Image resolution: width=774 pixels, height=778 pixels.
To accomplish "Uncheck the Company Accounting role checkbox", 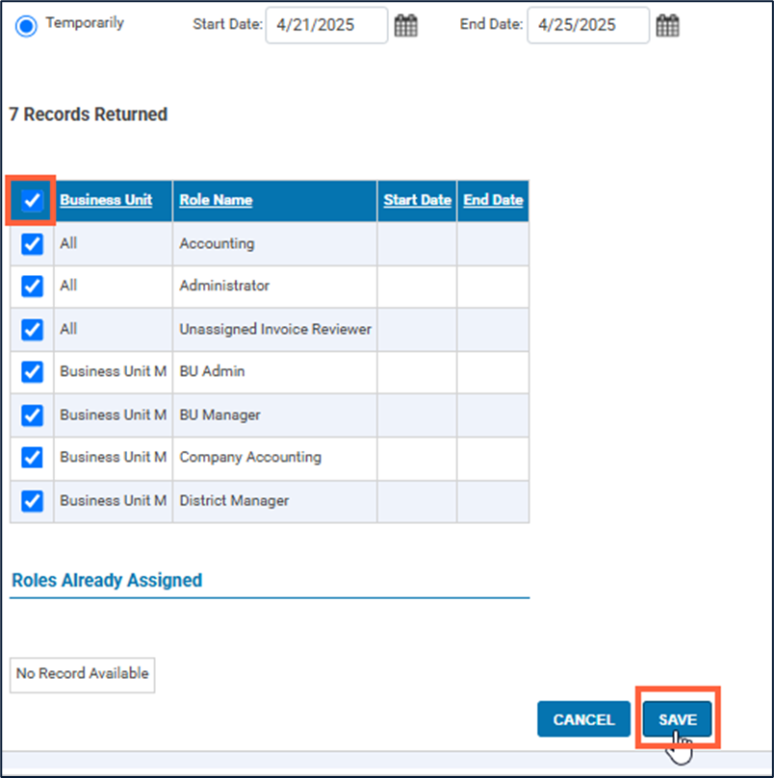I will [x=33, y=458].
